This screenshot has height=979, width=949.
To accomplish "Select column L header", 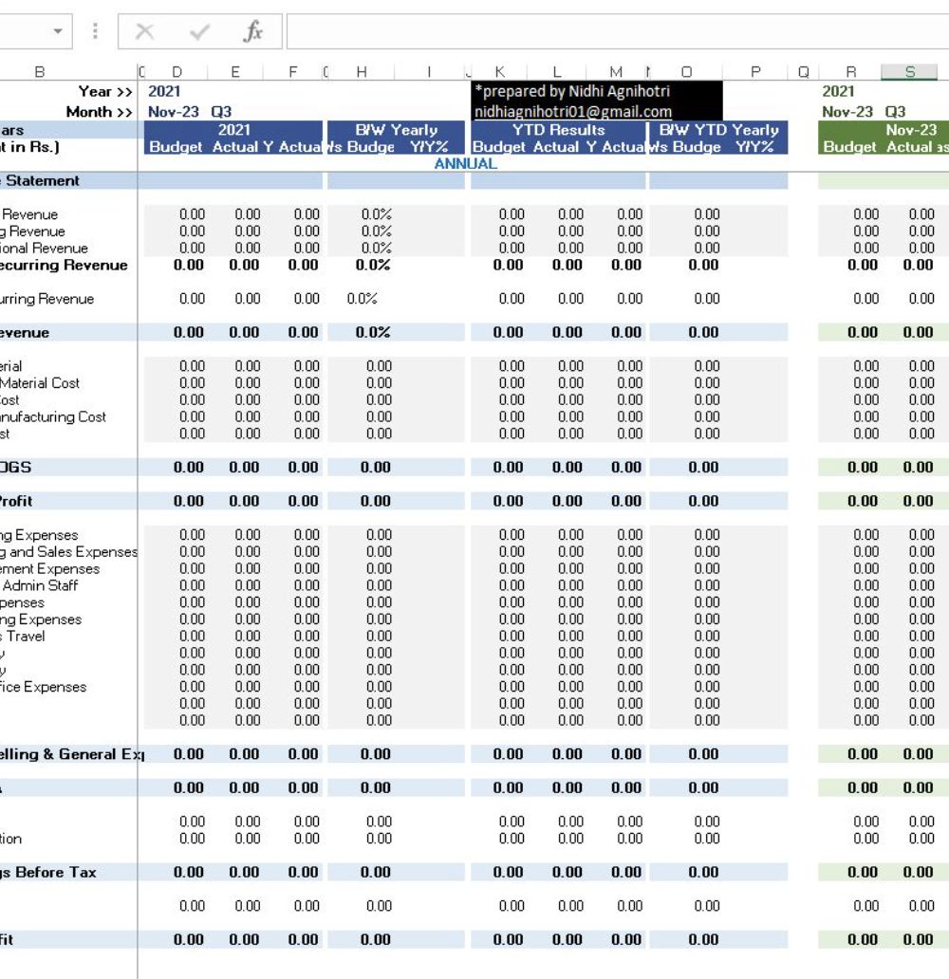I will click(557, 72).
